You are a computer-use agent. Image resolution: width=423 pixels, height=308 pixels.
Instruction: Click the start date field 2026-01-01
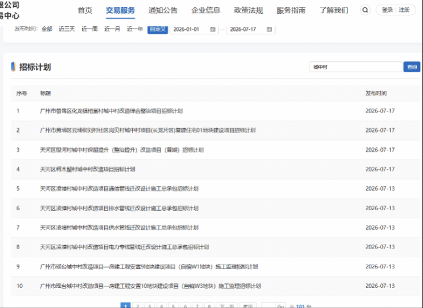tap(194, 29)
